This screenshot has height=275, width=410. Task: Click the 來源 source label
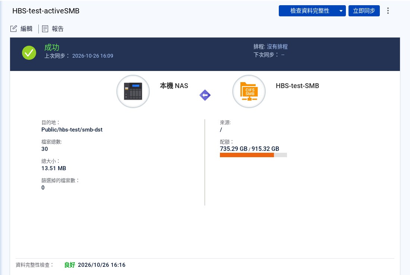coord(225,123)
